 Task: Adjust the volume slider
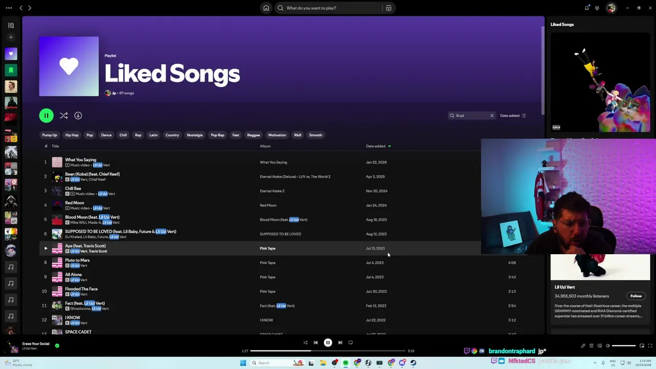coord(625,345)
